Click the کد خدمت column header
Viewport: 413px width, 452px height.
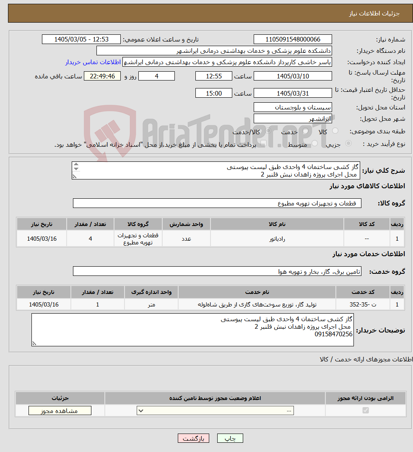click(x=363, y=292)
